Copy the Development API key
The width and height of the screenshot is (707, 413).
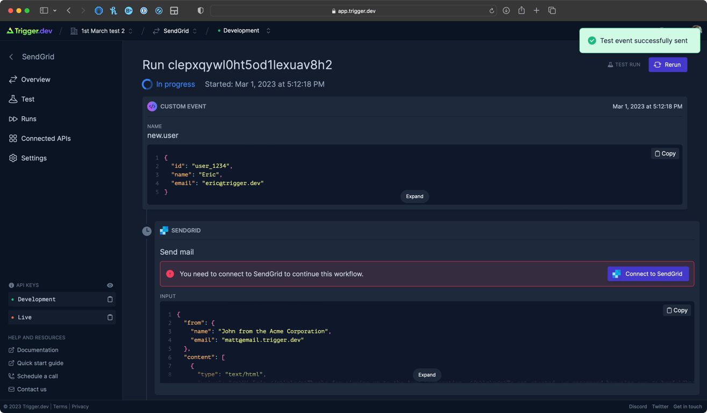click(110, 300)
